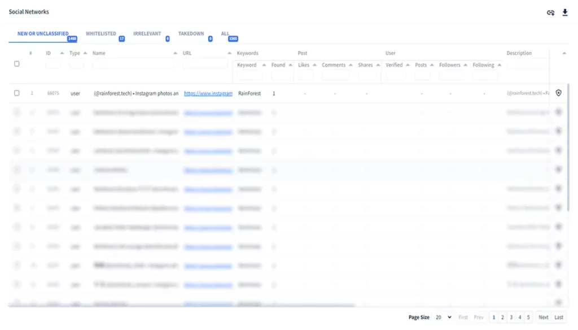Click the Next page button
Viewport: 578px width, 330px height.
click(544, 317)
